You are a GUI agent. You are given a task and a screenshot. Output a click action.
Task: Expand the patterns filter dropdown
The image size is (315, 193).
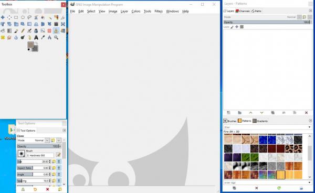click(309, 127)
